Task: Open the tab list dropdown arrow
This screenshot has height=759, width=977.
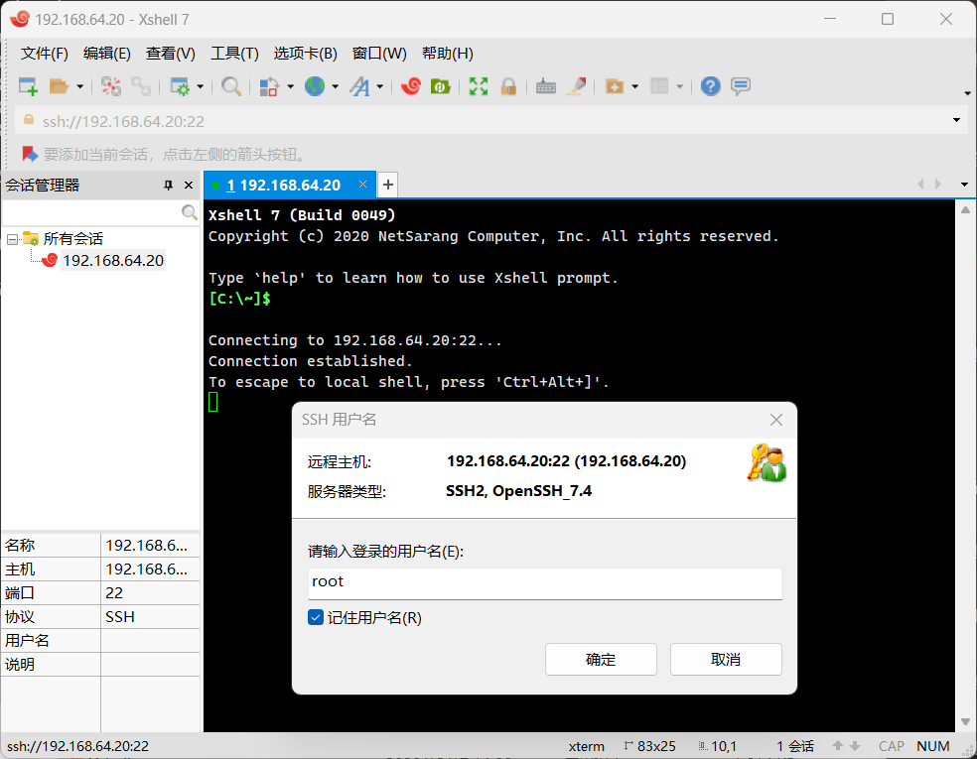Action: click(964, 185)
